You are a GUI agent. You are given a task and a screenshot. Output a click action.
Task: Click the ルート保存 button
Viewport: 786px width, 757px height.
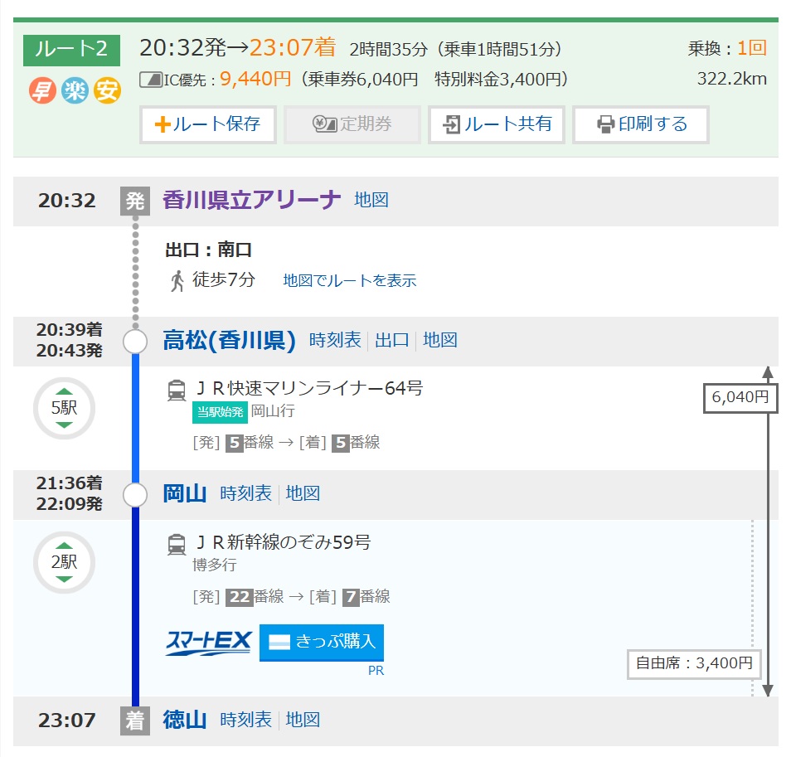[x=208, y=124]
